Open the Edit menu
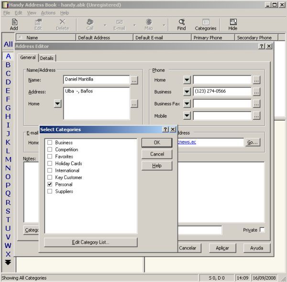 coord(19,13)
